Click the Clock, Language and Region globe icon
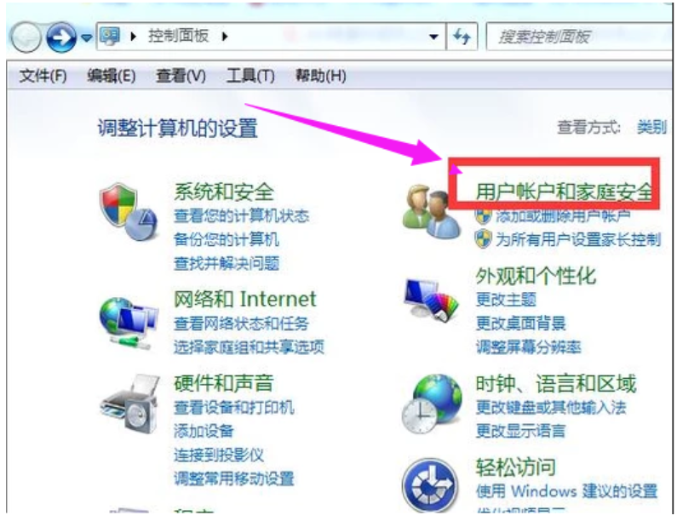677x527 pixels. click(x=432, y=404)
